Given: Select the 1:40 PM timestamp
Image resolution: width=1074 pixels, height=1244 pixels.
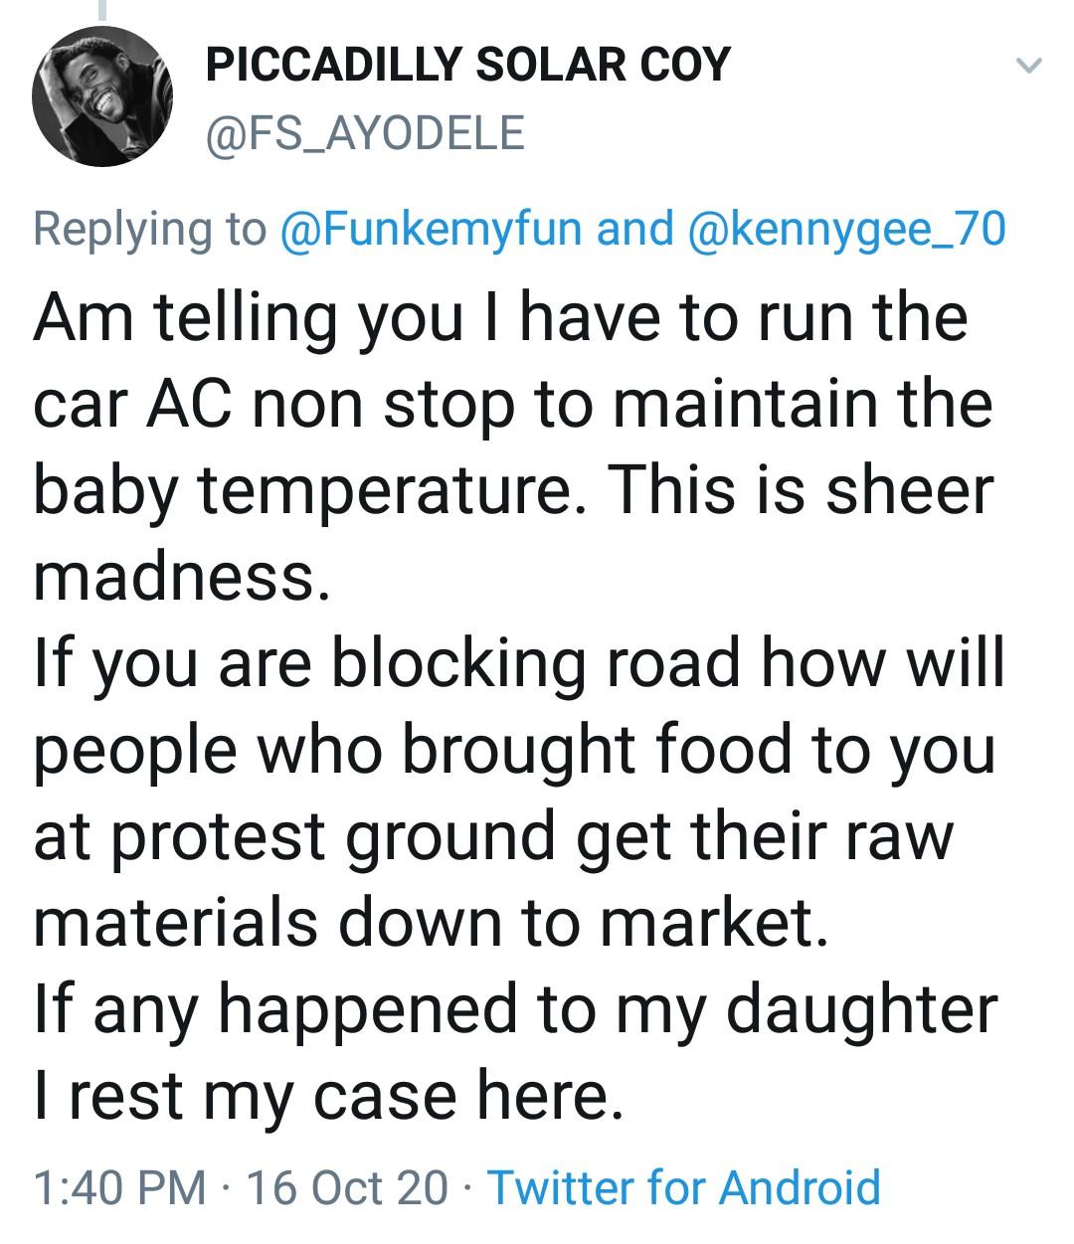Looking at the screenshot, I should tap(119, 1187).
